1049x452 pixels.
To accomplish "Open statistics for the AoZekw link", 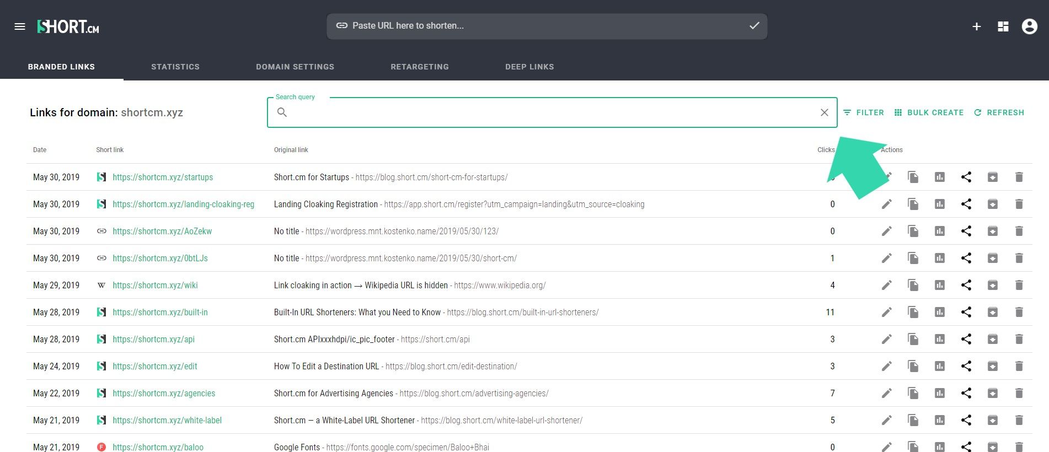I will [x=940, y=231].
